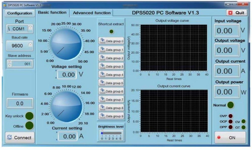Click the OVP indicator light

(231, 116)
